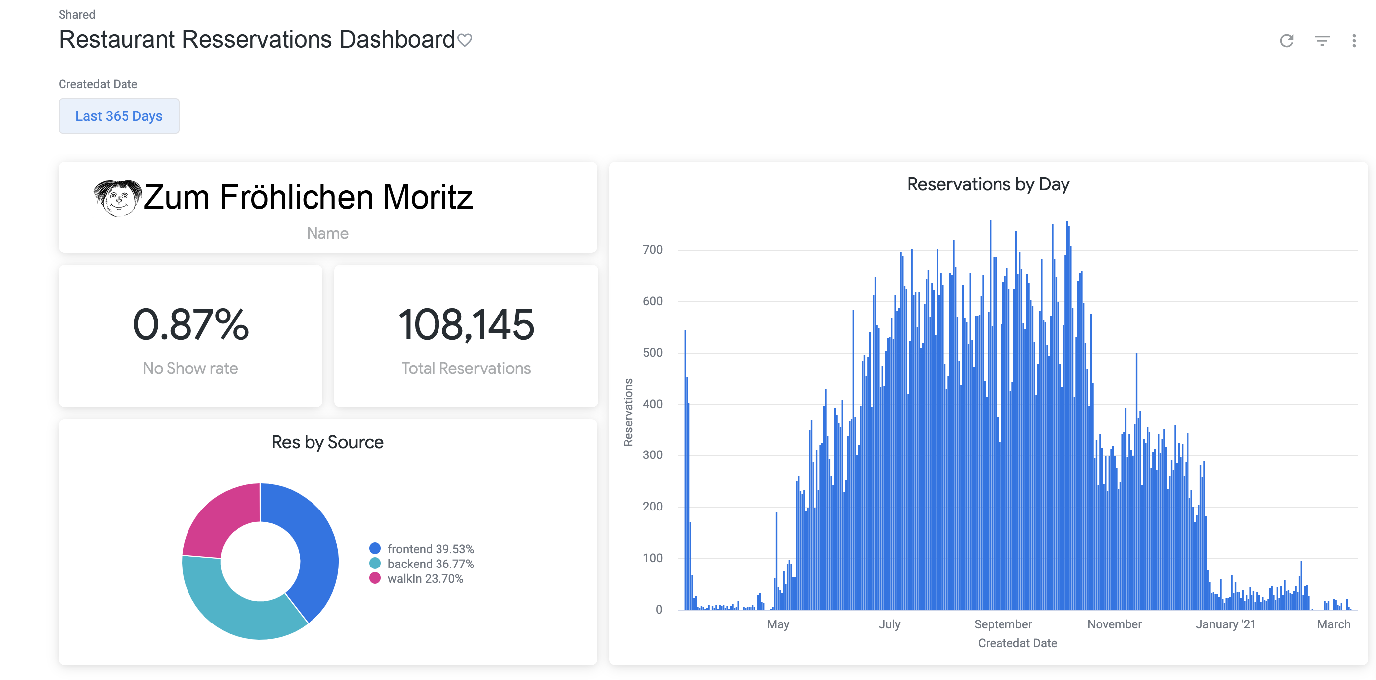Click the Res by Source tile title
Image resolution: width=1376 pixels, height=680 pixels.
(327, 442)
